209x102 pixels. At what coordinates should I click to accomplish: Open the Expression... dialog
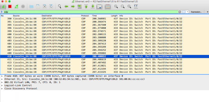(x=196, y=12)
